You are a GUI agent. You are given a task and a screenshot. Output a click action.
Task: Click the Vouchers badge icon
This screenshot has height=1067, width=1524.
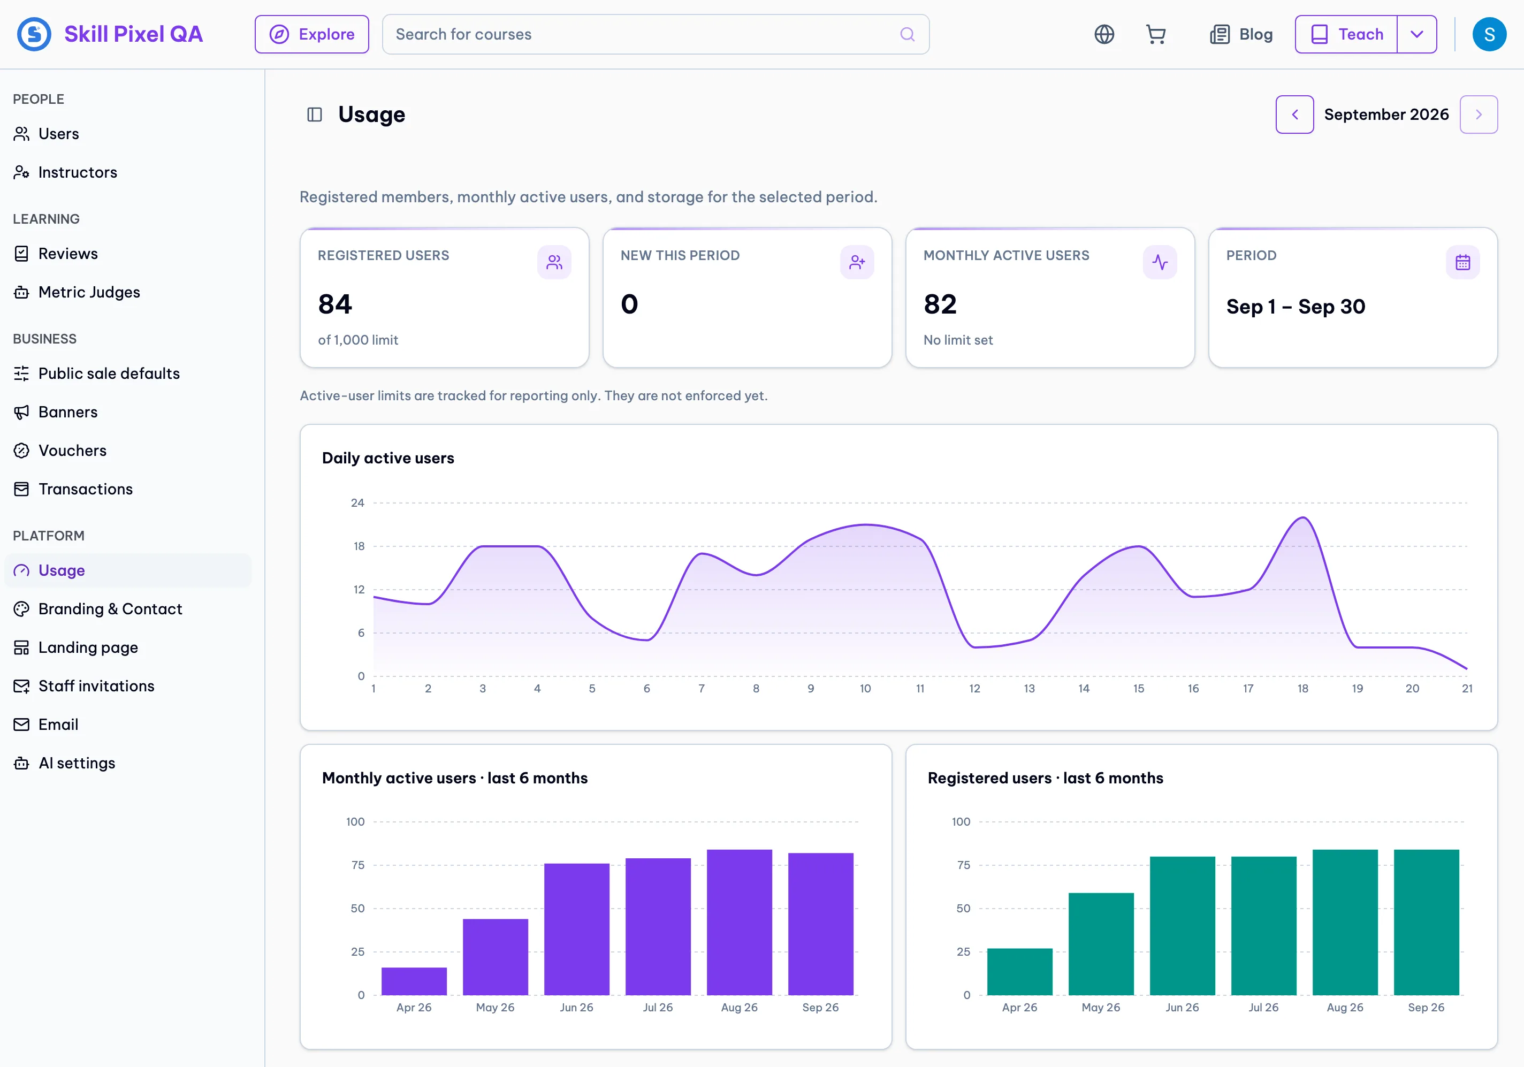point(21,451)
